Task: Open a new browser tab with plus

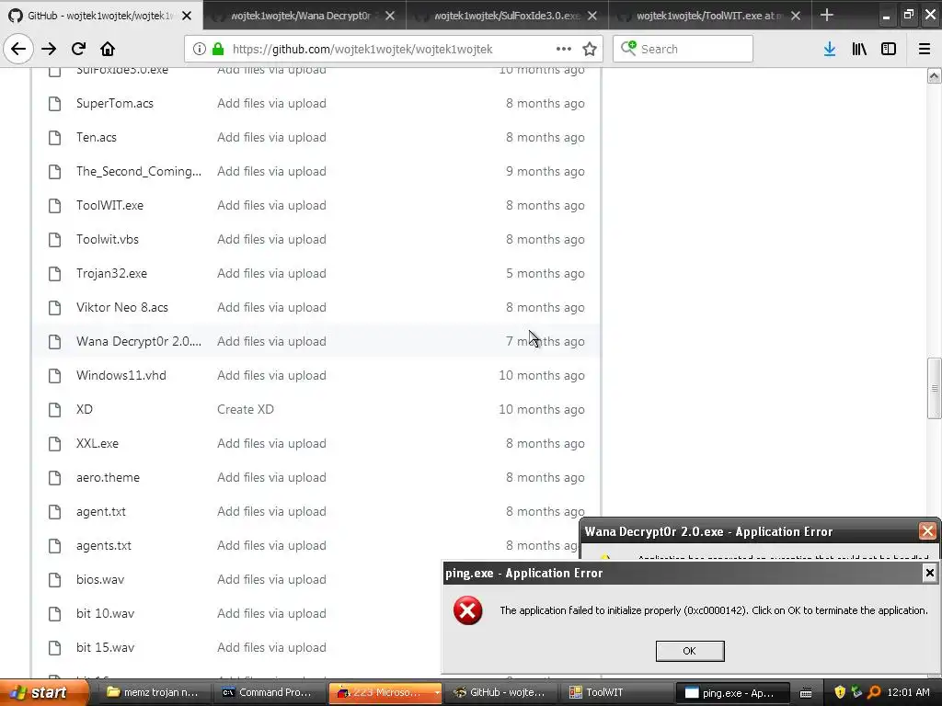Action: [827, 15]
